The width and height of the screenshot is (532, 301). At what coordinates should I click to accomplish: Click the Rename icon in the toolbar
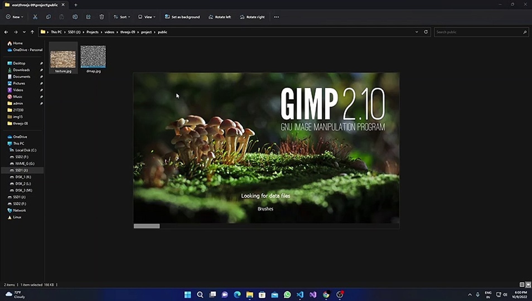(x=75, y=17)
